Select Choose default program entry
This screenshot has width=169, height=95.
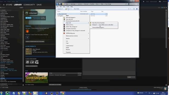104,27
